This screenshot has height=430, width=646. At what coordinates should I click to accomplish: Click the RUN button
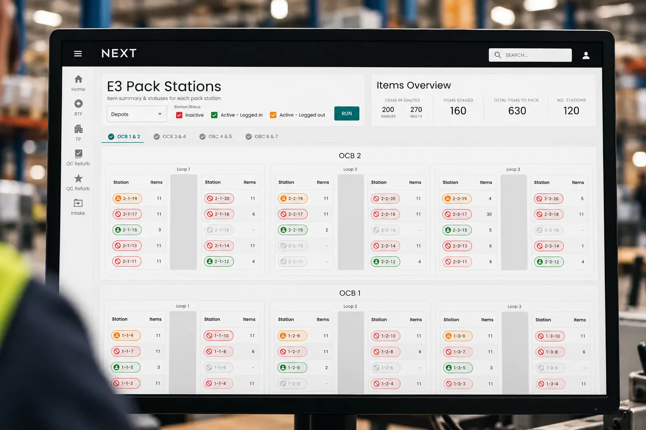[347, 114]
